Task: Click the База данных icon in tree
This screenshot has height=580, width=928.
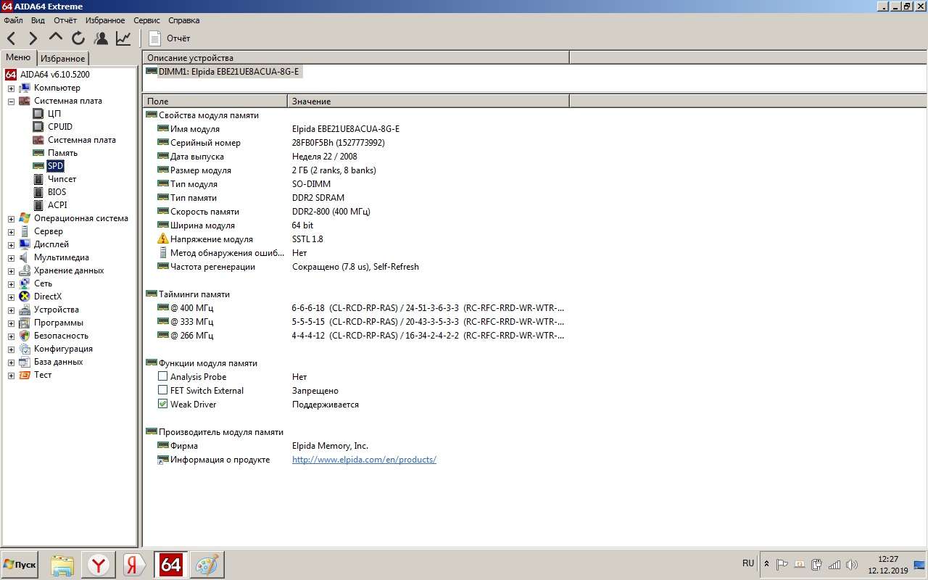Action: [25, 362]
